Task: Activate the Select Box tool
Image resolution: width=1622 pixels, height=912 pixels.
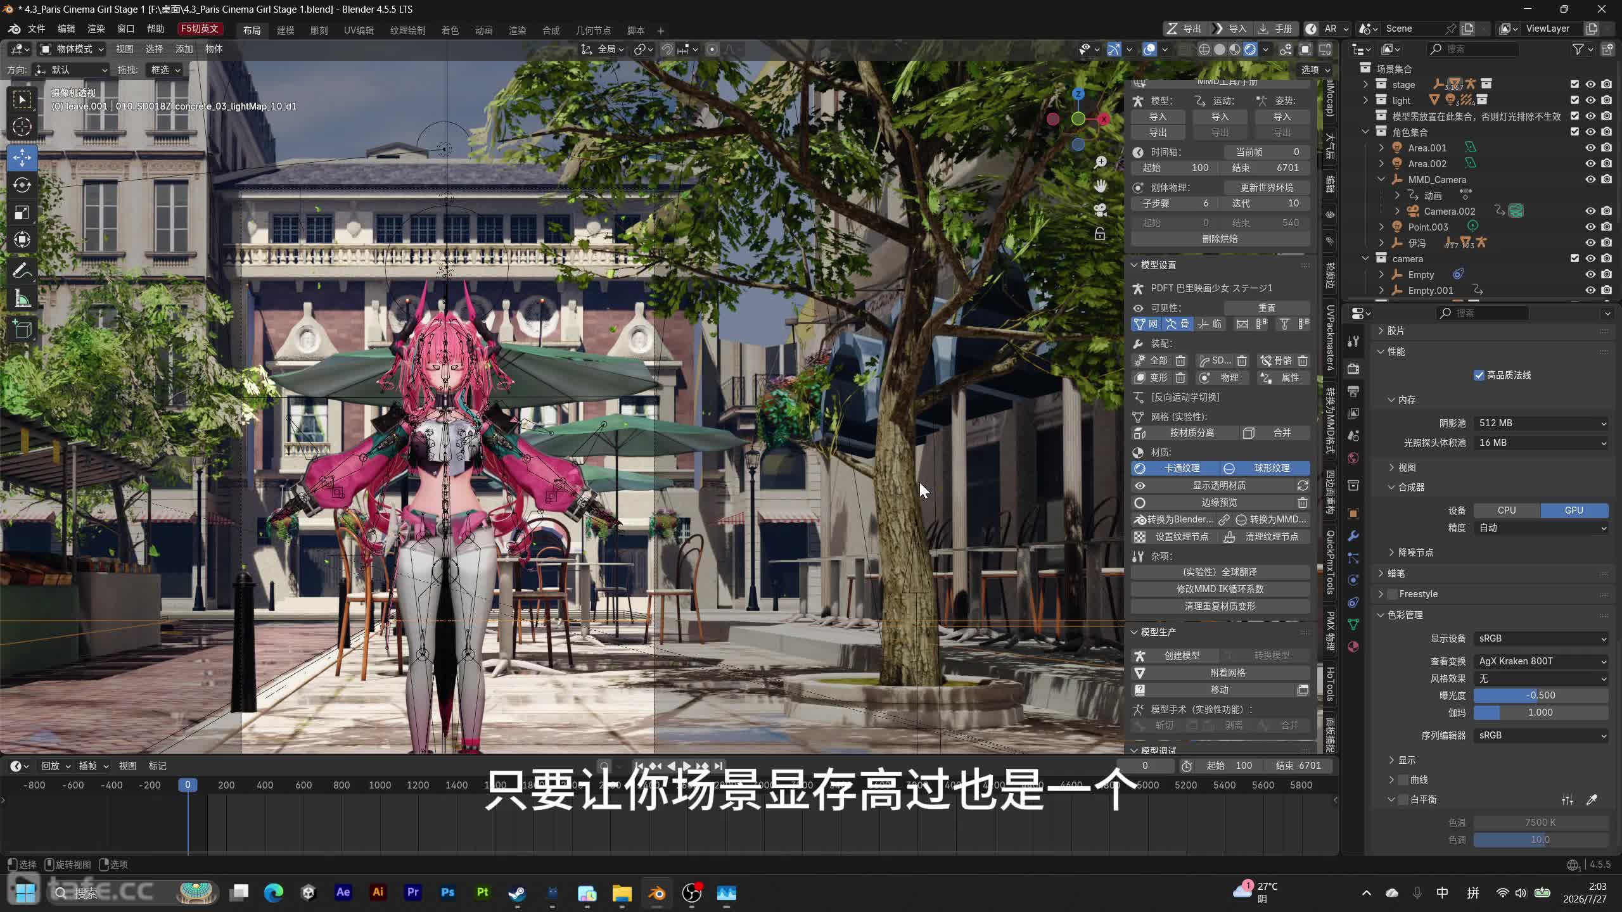Action: coord(22,99)
